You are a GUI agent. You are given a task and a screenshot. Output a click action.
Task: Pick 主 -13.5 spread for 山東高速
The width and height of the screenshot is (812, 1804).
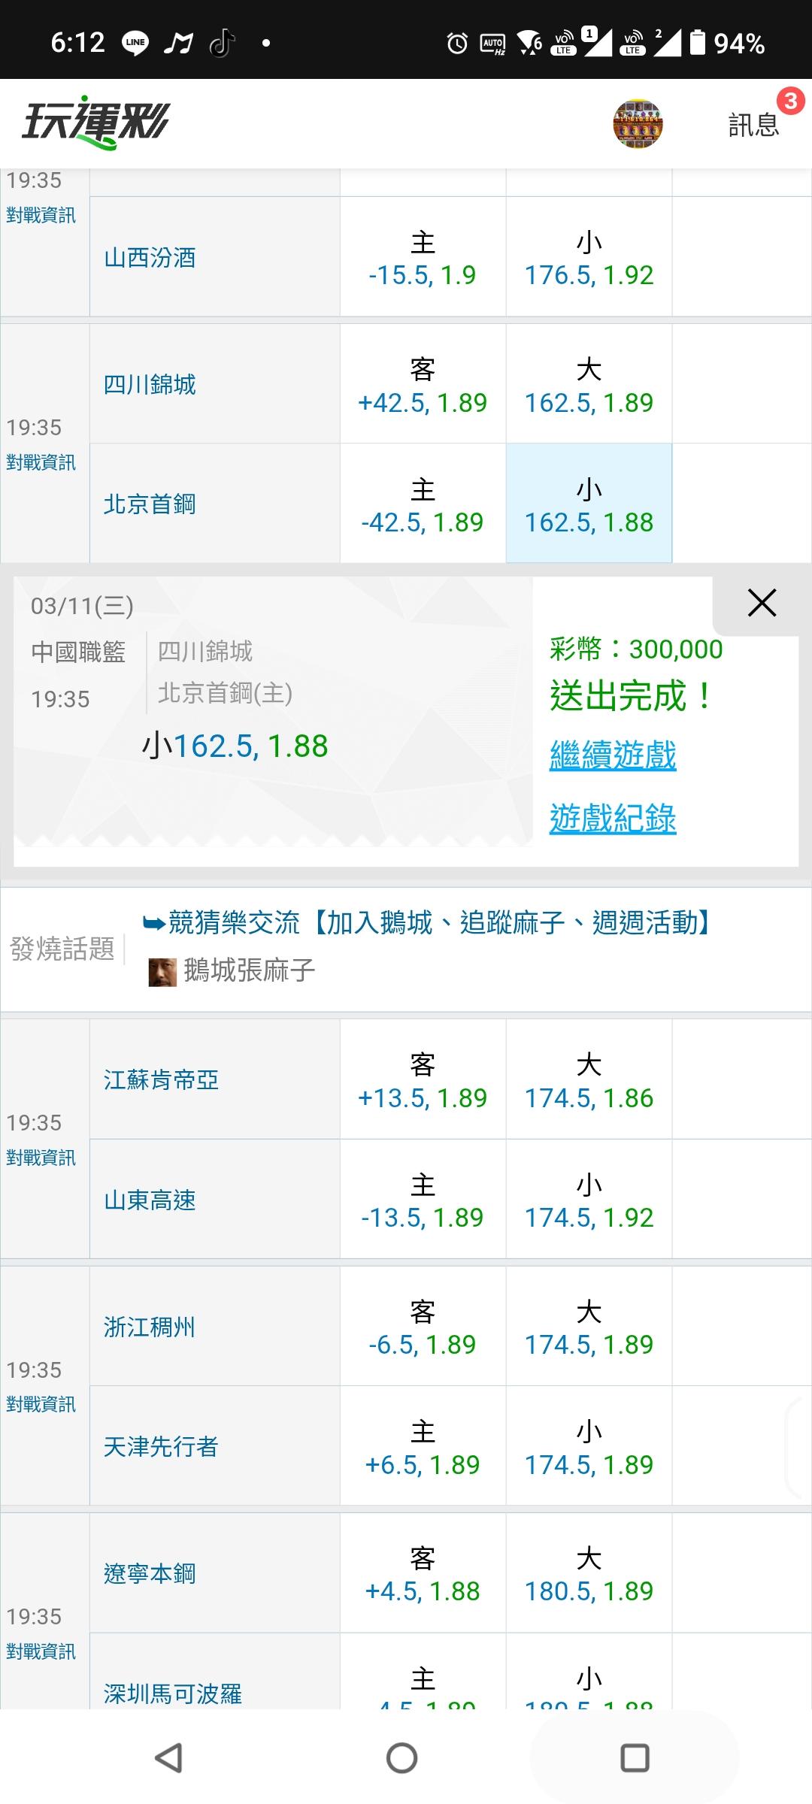(x=423, y=1200)
